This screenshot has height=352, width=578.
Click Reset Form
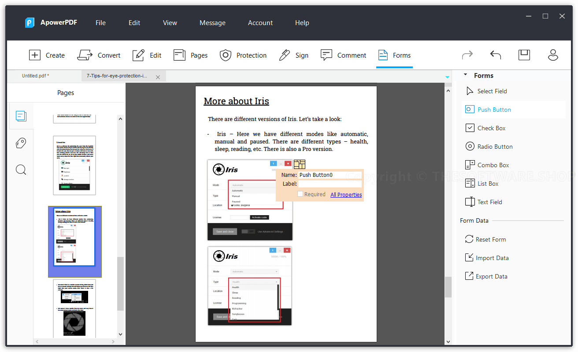485,239
